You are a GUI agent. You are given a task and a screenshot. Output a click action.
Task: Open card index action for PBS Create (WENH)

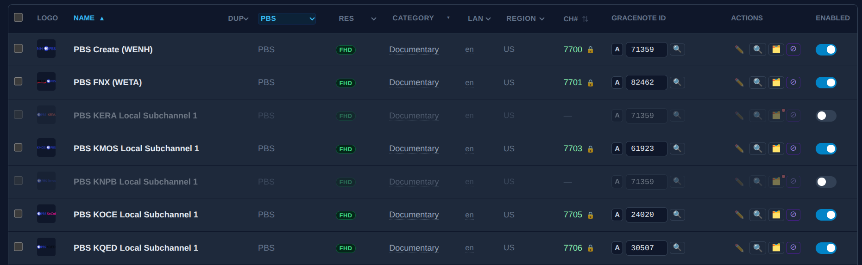pos(776,49)
